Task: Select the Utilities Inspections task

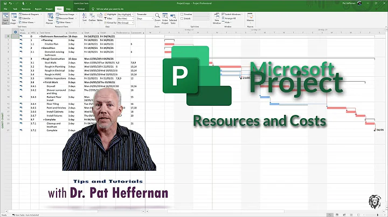Action: click(56, 78)
